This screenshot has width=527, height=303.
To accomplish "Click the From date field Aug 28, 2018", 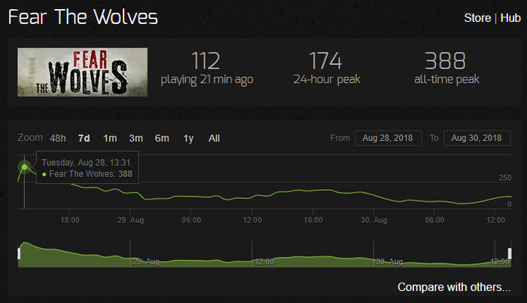I will tap(388, 138).
